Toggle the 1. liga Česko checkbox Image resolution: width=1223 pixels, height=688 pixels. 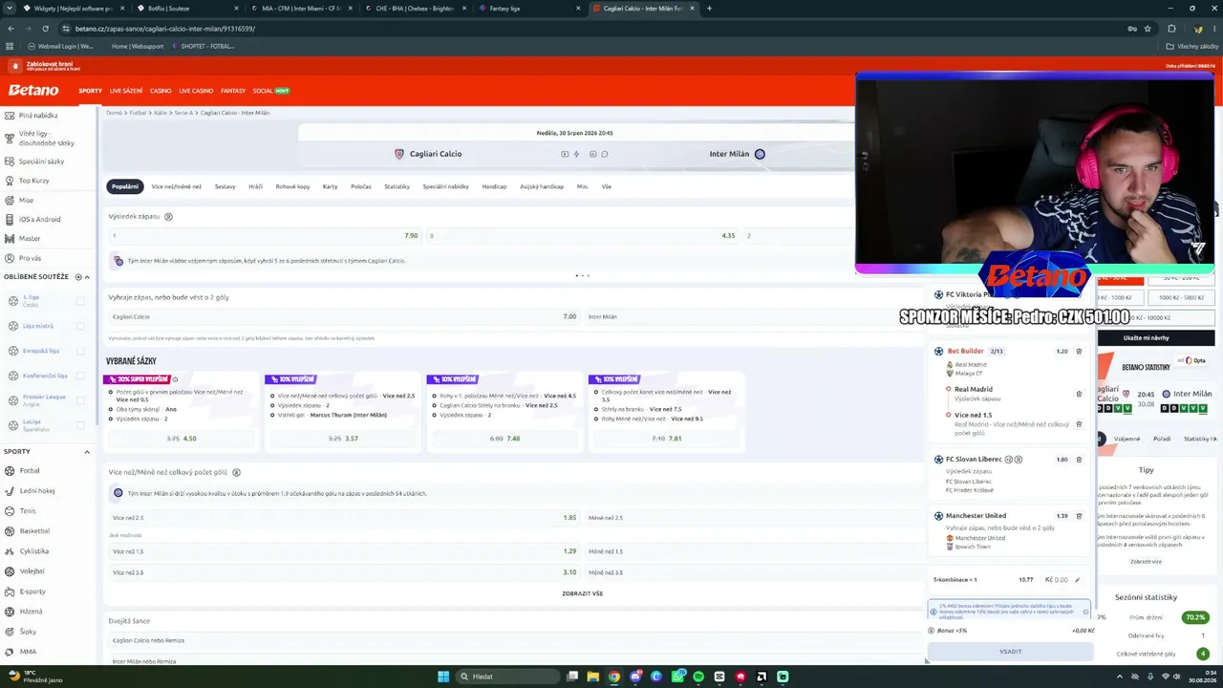[x=80, y=301]
